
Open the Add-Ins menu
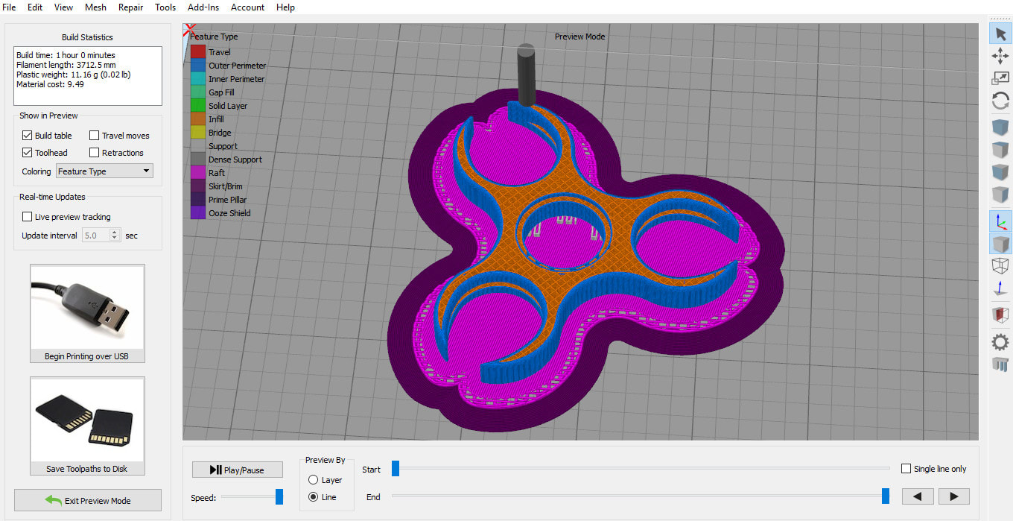[x=203, y=7]
